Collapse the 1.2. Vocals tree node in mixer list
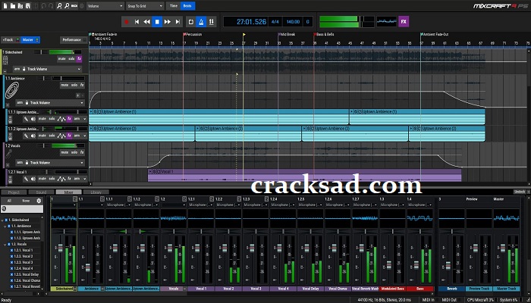 tap(5, 244)
